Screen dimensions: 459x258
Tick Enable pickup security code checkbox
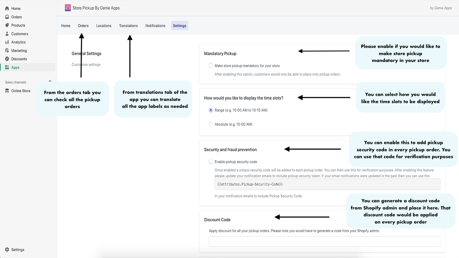click(211, 162)
